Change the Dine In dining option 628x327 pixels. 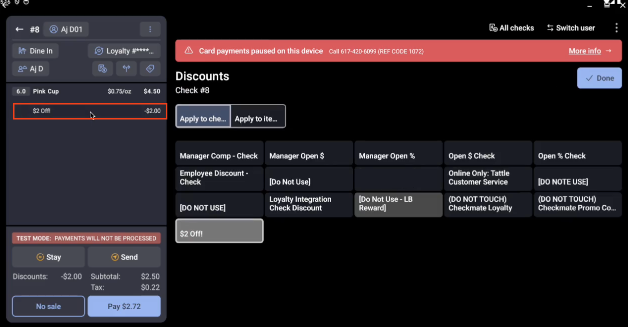[x=35, y=51]
